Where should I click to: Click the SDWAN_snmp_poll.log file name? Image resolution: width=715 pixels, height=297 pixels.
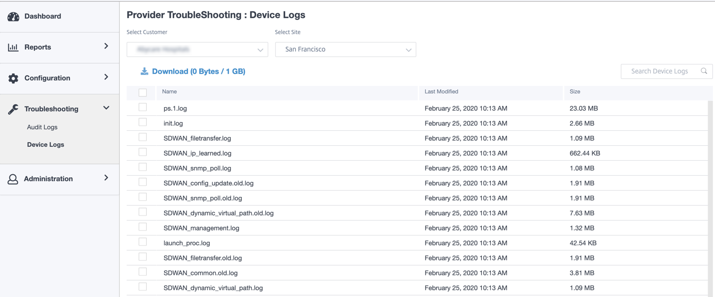197,168
